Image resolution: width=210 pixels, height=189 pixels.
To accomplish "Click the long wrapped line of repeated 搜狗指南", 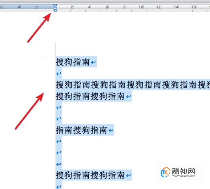I will pyautogui.click(x=133, y=84).
